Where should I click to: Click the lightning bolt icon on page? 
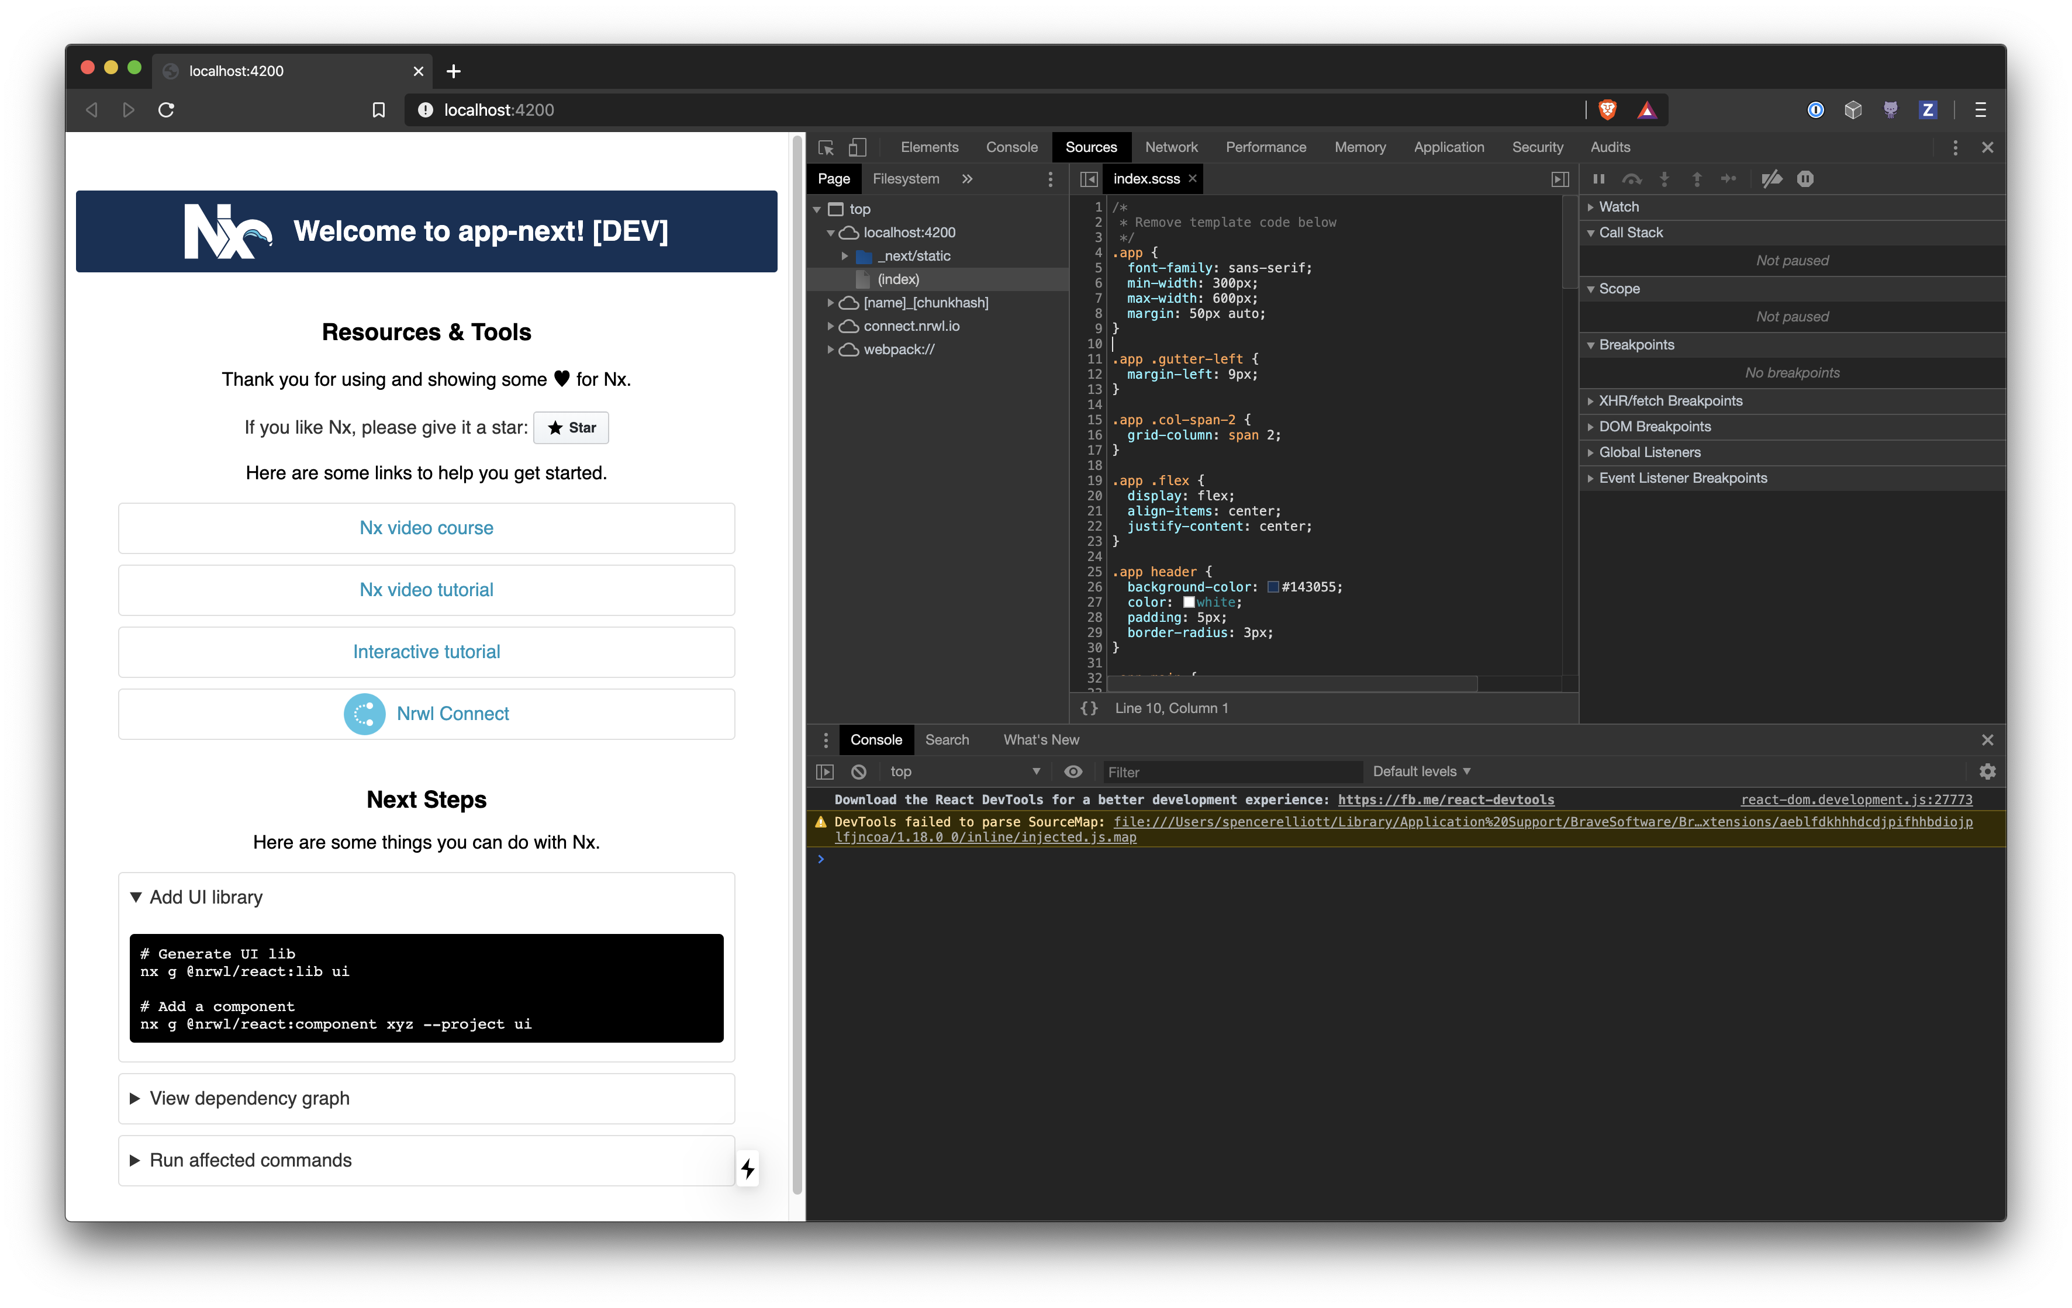[748, 1169]
